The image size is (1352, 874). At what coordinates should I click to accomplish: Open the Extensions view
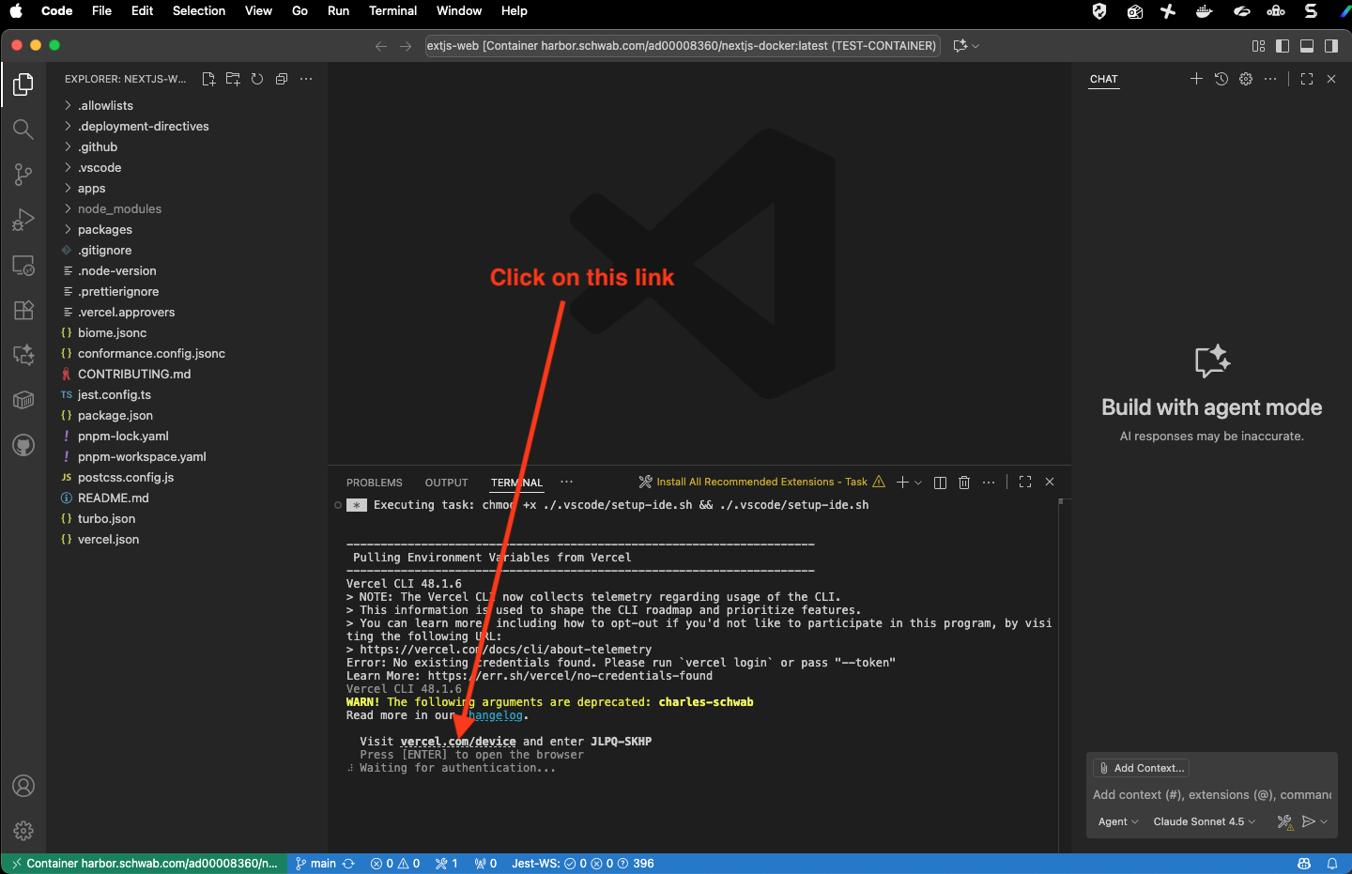coord(23,310)
